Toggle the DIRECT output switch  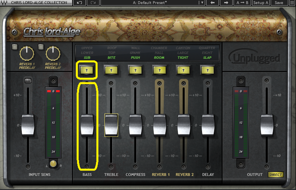coord(276,175)
